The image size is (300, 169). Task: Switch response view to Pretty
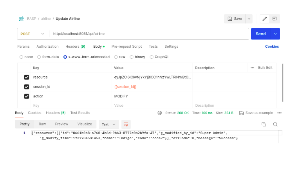(x=25, y=124)
